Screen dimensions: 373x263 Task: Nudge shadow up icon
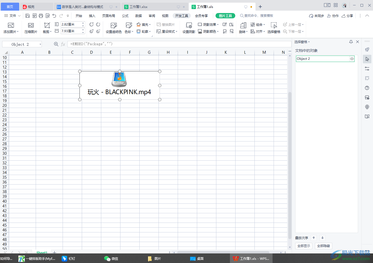(225, 24)
